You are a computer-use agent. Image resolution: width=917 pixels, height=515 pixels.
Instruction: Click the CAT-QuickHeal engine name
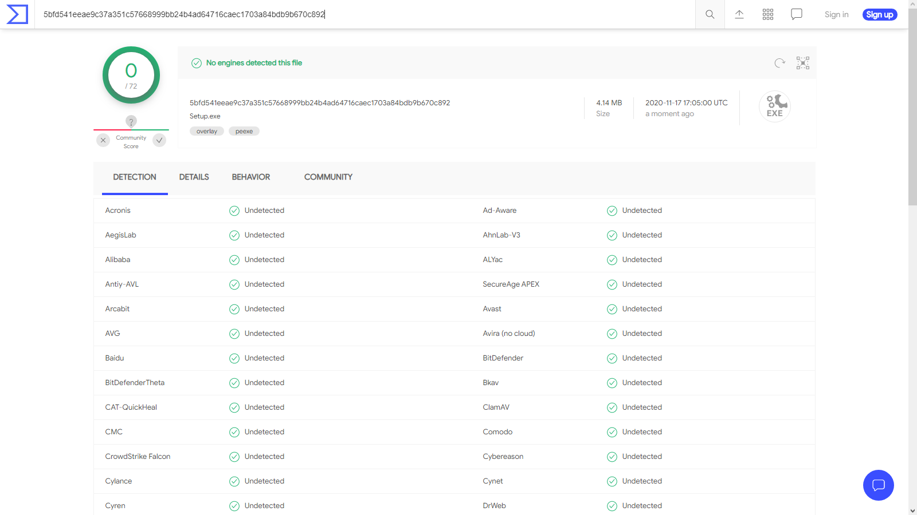131,407
